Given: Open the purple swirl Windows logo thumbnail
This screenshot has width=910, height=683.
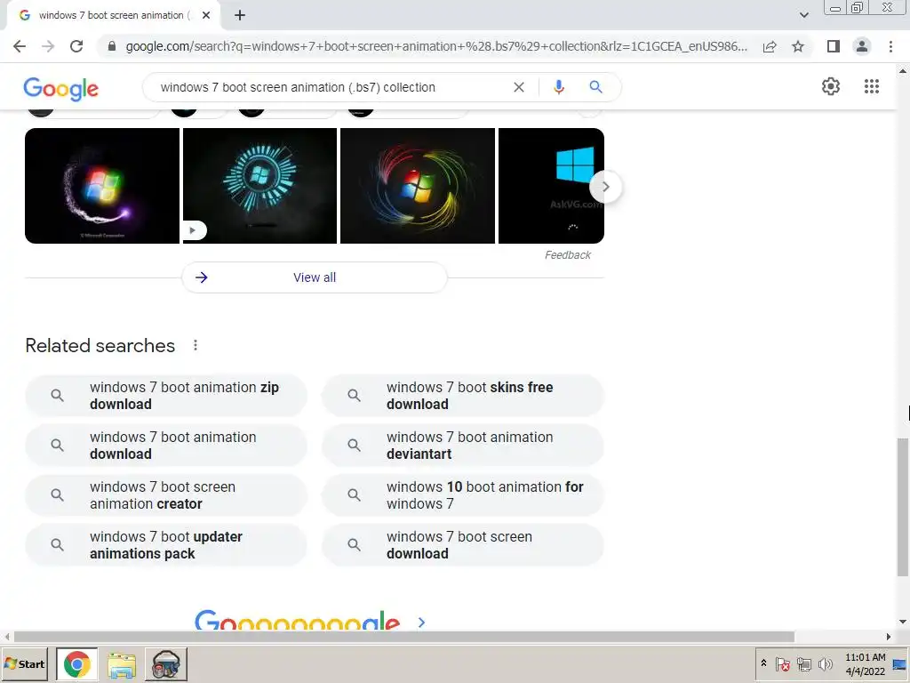Looking at the screenshot, I should [102, 186].
